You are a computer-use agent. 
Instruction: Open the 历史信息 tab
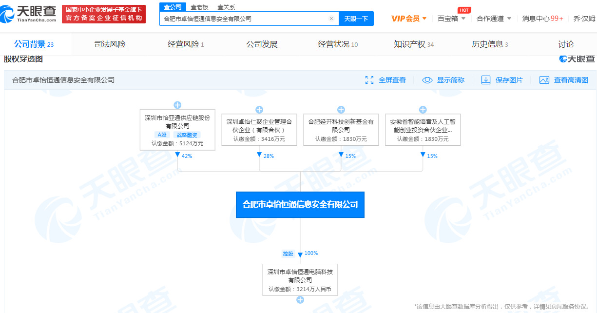(x=490, y=44)
